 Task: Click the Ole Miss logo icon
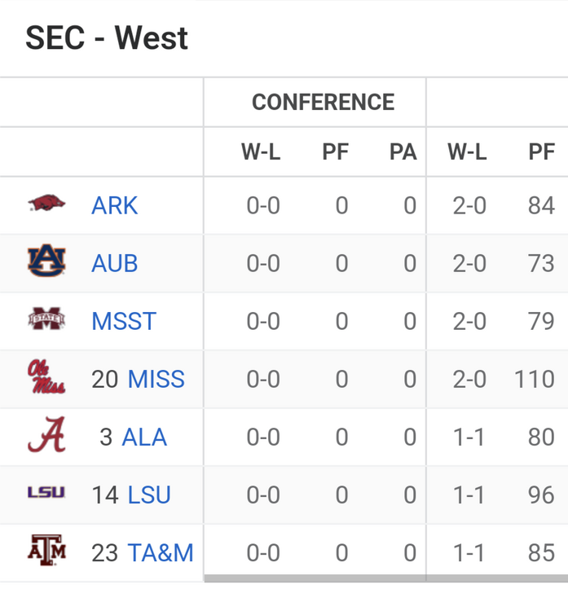coord(46,378)
